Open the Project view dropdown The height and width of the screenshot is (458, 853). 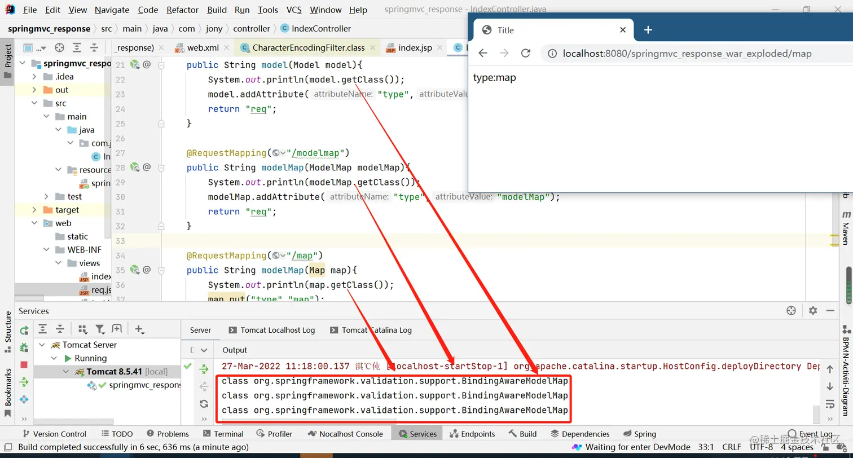tap(35, 48)
